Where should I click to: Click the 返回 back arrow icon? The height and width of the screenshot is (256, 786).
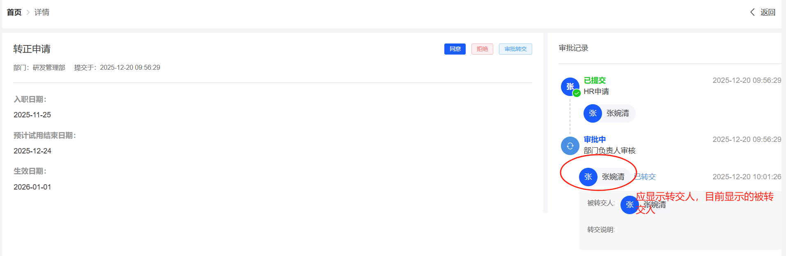click(x=752, y=12)
